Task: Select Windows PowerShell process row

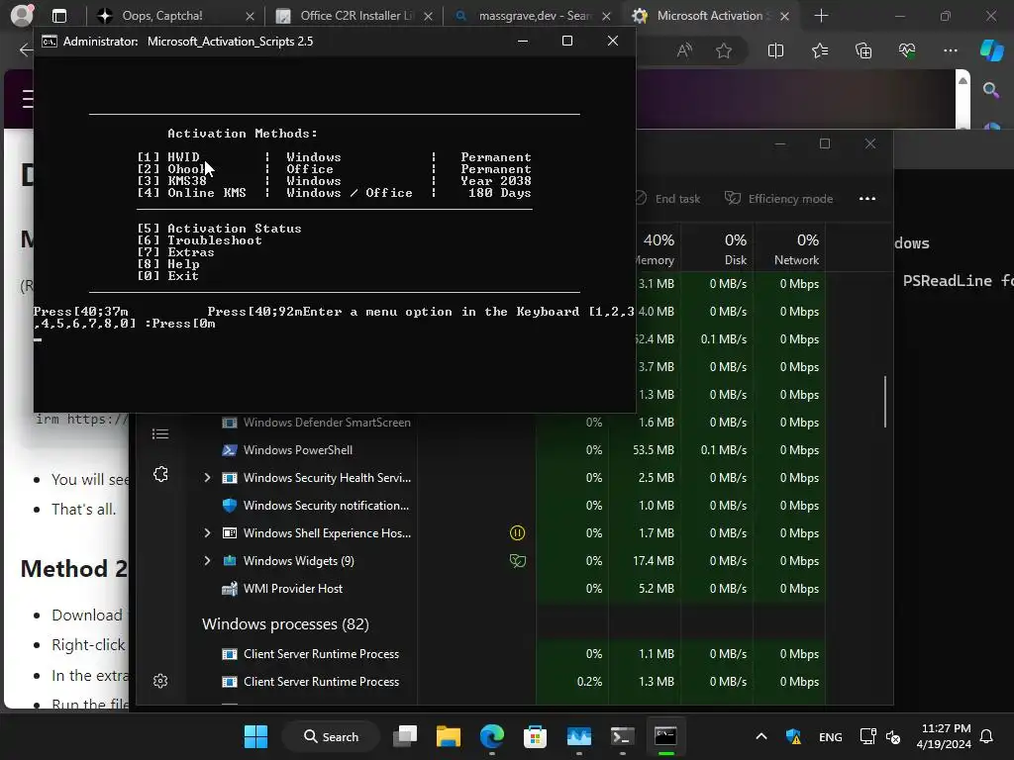Action: click(x=508, y=450)
